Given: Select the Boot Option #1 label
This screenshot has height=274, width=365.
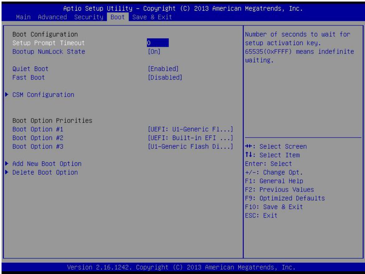Looking at the screenshot, I should pos(38,129).
